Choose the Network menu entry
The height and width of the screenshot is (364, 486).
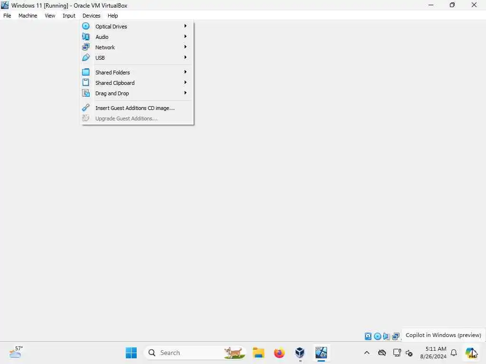[137, 47]
